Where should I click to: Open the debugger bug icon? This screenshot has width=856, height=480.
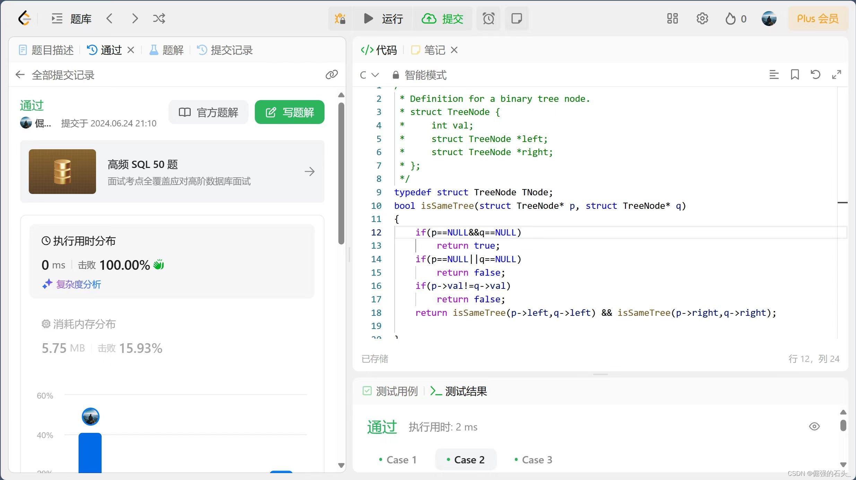coord(340,18)
